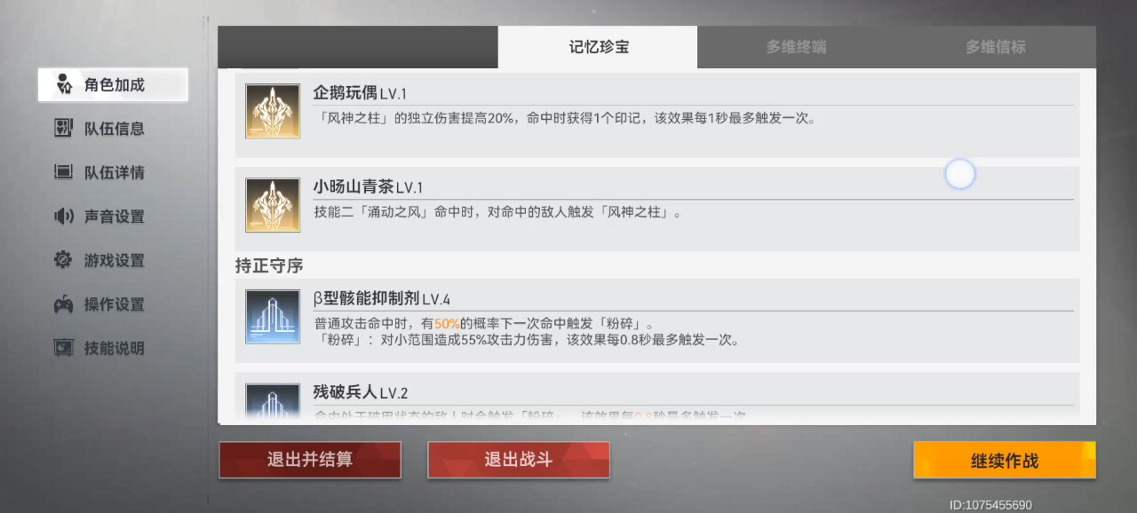Click the β型骸能抑制剂 blue relic icon
The height and width of the screenshot is (513, 1137).
pyautogui.click(x=273, y=317)
